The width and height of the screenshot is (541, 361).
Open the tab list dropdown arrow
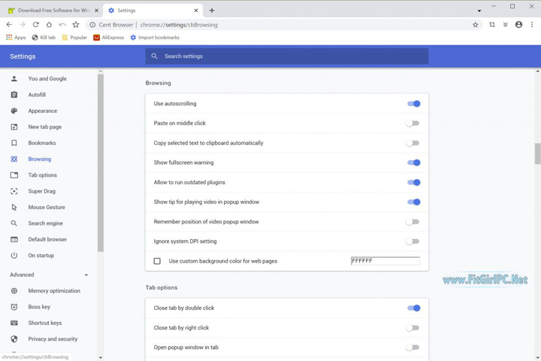pos(479,11)
